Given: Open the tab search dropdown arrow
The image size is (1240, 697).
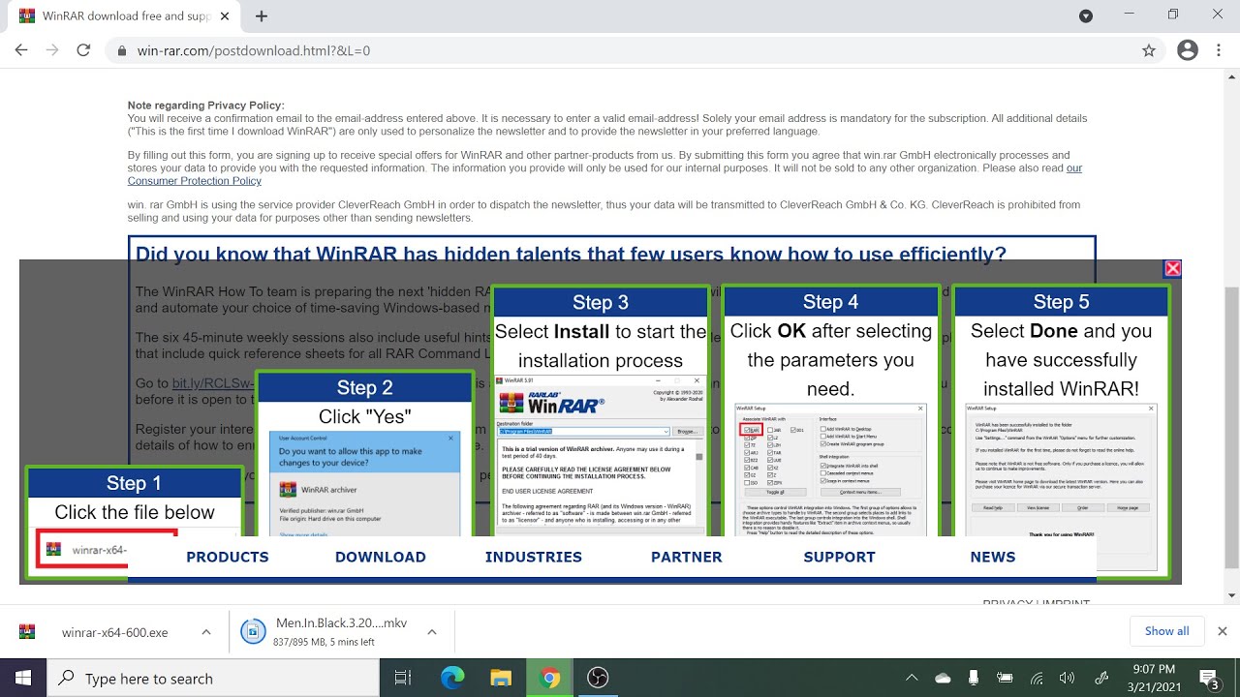Looking at the screenshot, I should [x=1086, y=15].
